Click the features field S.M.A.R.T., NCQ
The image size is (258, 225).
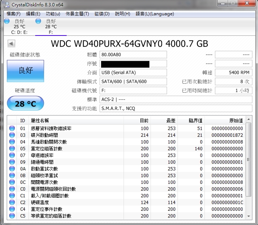point(176,108)
